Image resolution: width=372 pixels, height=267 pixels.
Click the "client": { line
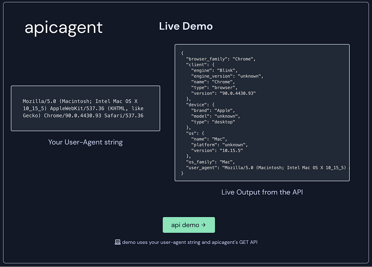click(x=200, y=65)
